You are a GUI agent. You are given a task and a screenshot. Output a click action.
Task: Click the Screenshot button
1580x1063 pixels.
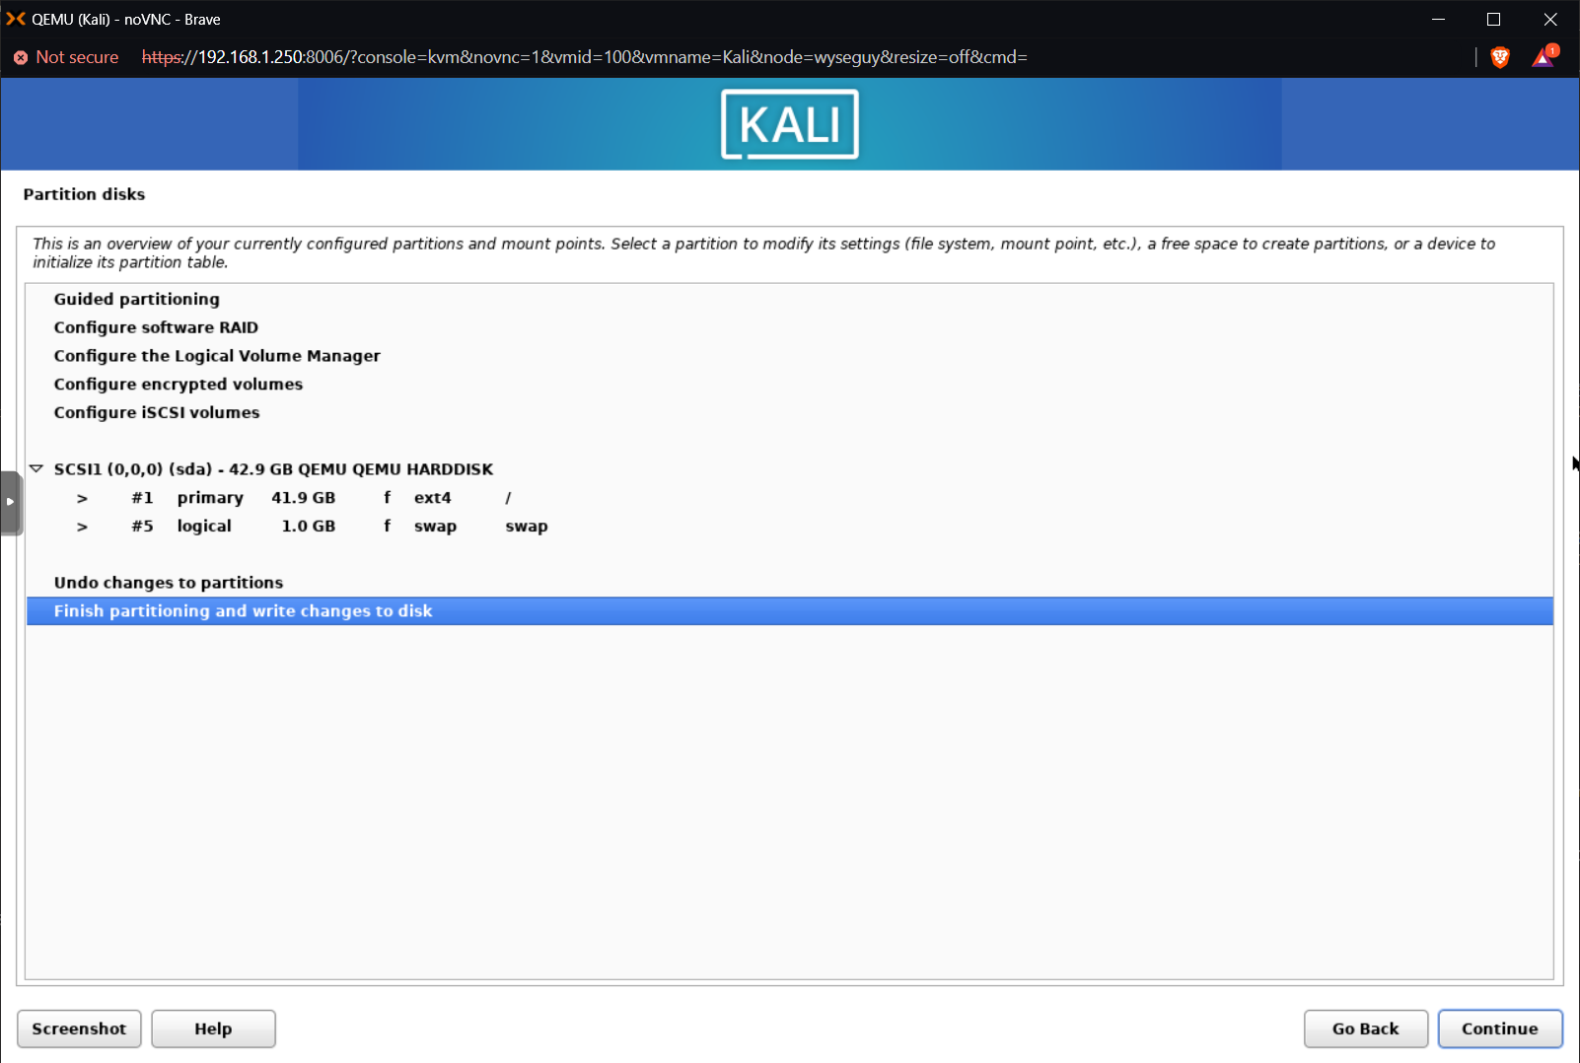79,1028
